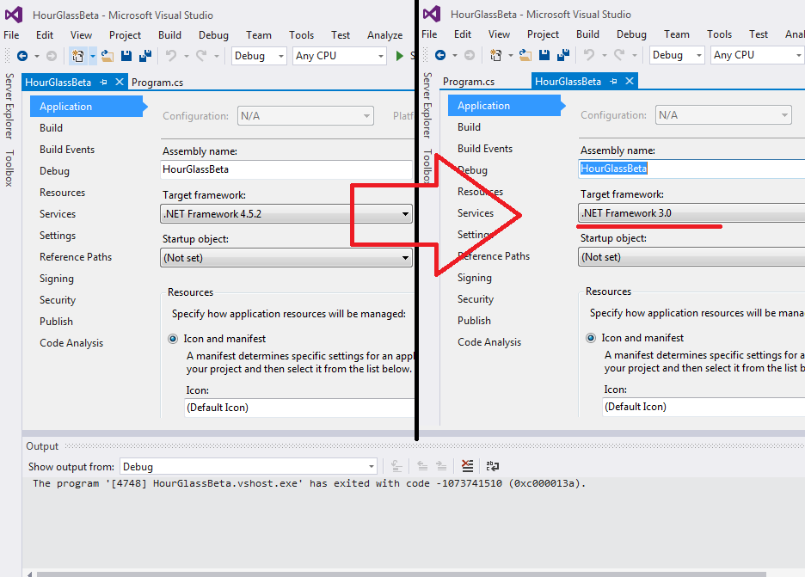Click Navigate Backward in left window toolbar
Image resolution: width=805 pixels, height=577 pixels.
point(22,55)
